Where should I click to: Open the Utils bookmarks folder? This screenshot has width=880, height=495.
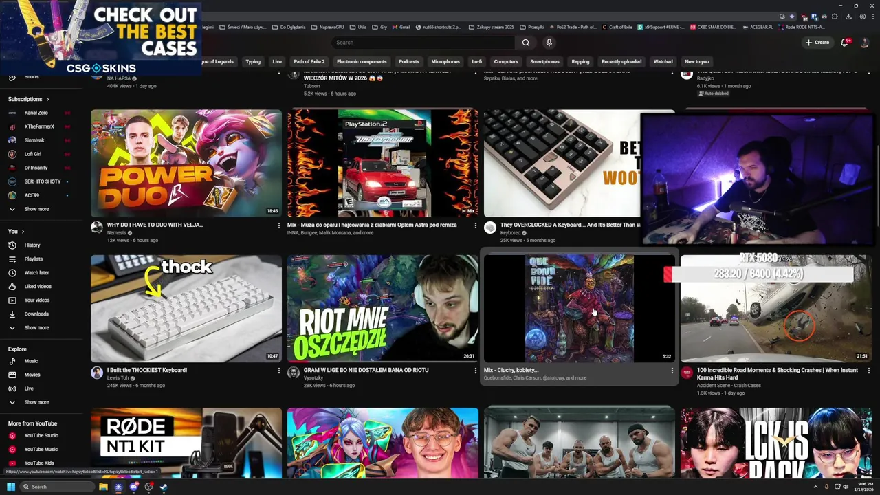358,27
